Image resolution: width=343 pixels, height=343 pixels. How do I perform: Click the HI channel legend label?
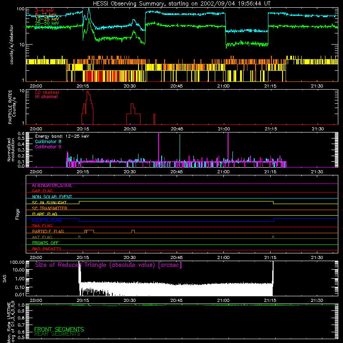46,96
